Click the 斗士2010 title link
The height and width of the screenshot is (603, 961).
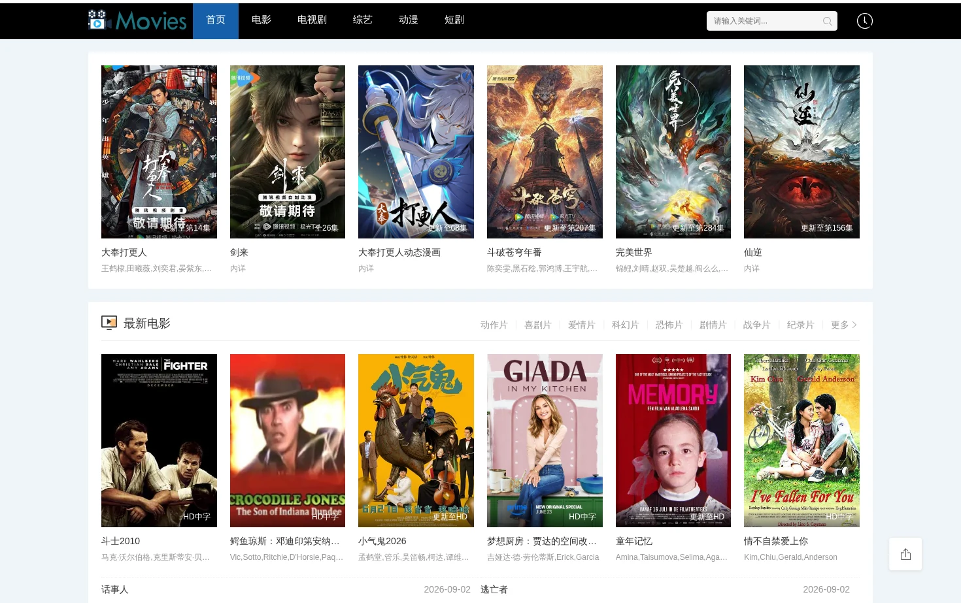(121, 541)
